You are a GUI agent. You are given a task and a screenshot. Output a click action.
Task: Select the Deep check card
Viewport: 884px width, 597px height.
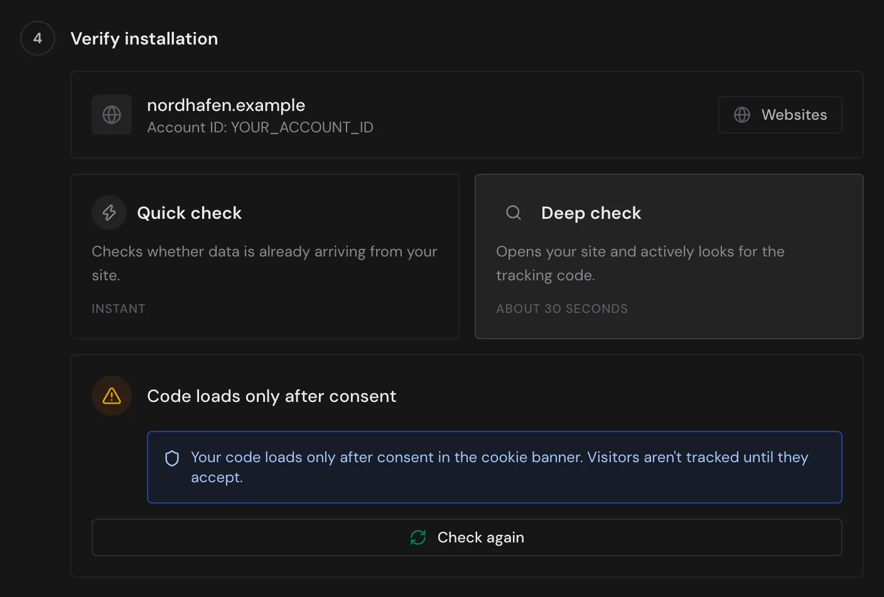click(x=669, y=256)
